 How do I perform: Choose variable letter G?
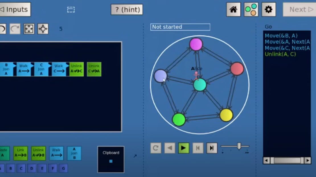click(63, 168)
